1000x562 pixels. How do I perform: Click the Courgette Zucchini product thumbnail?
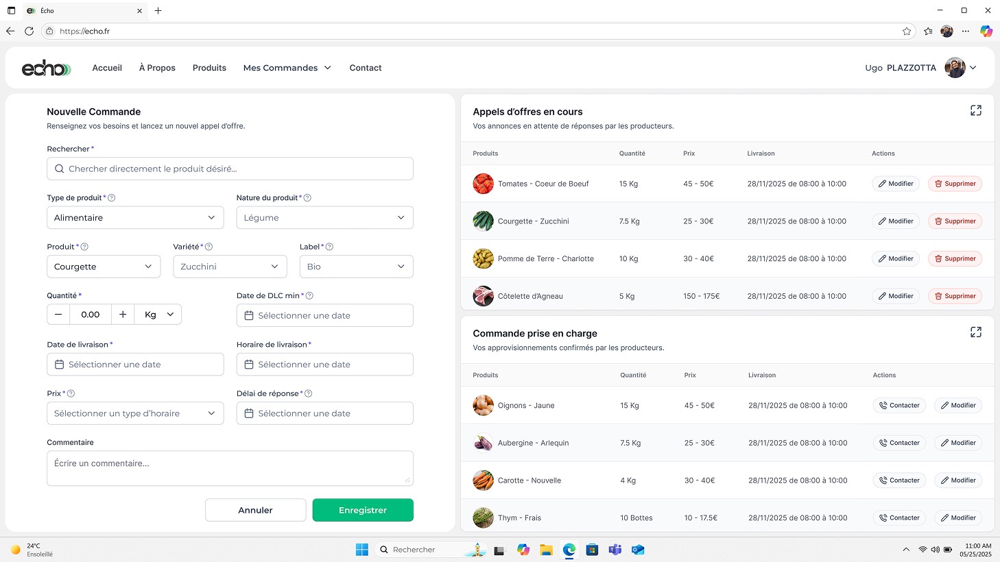click(x=483, y=221)
